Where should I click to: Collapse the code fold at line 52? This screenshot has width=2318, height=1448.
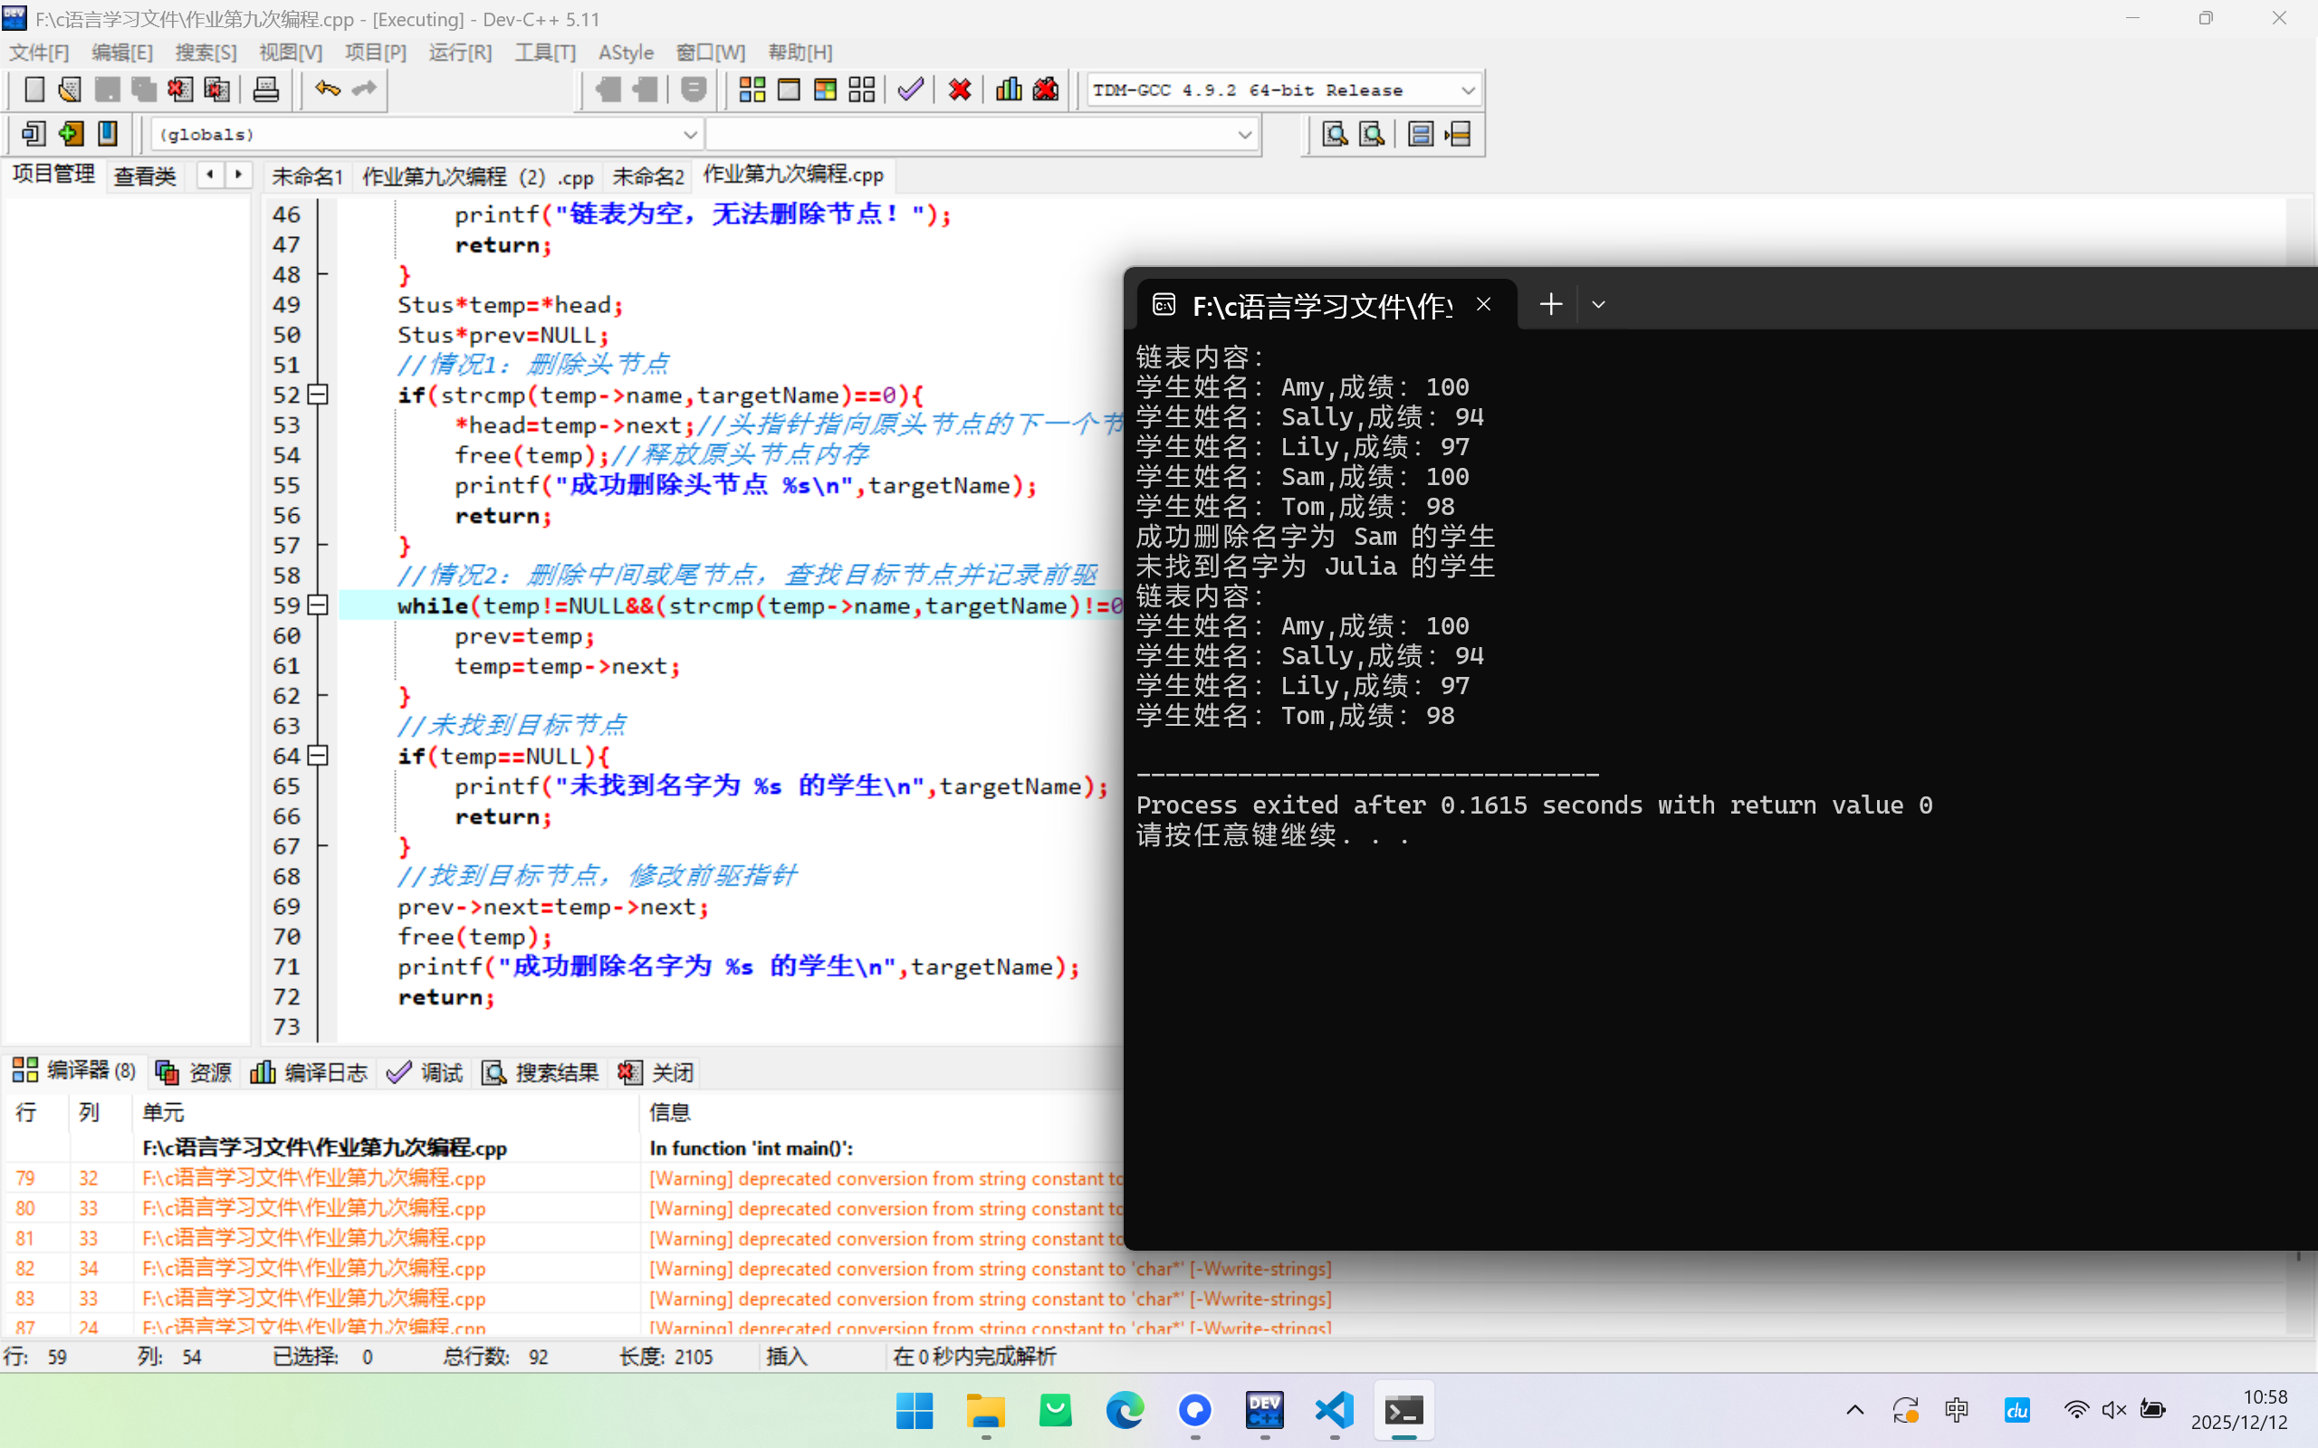[x=318, y=395]
